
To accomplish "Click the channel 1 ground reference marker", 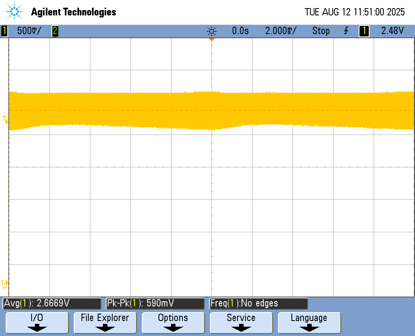I will coord(5,283).
